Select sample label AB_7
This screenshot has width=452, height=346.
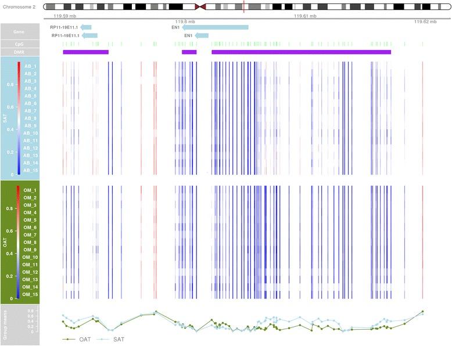click(x=31, y=111)
